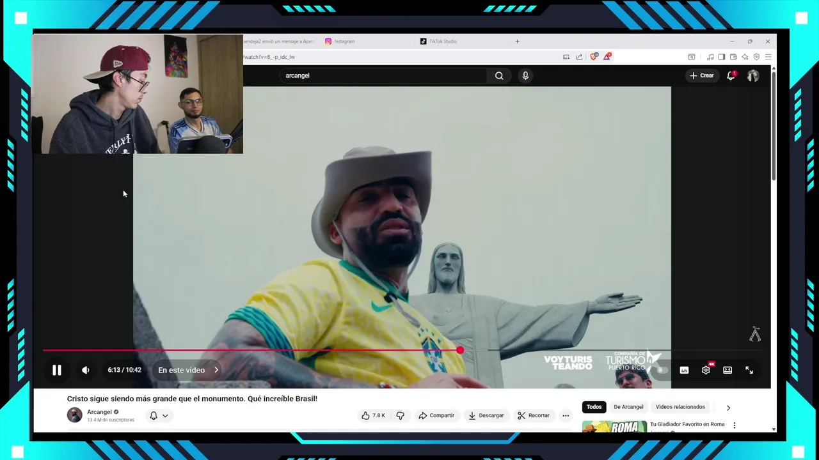
Task: Toggle the browser sidebar panel icon
Action: tap(722, 57)
